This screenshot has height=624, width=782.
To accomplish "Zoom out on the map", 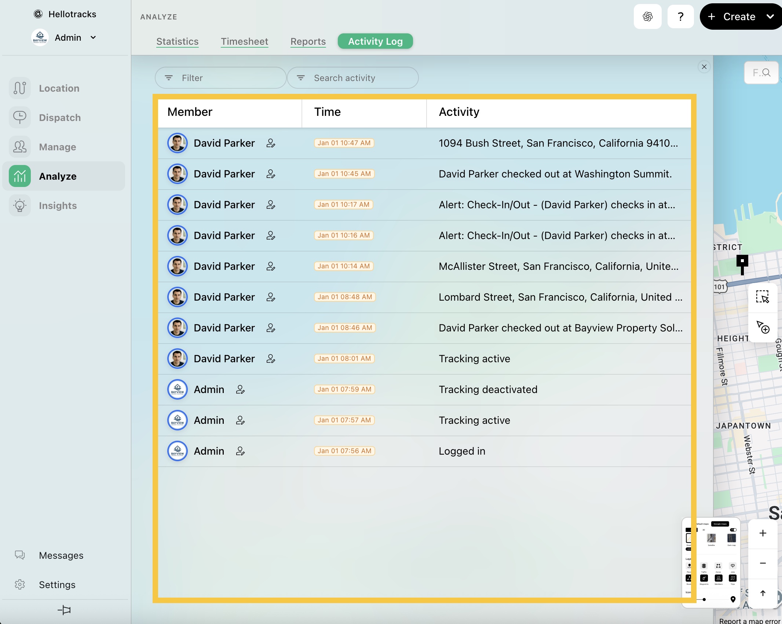I will 763,563.
